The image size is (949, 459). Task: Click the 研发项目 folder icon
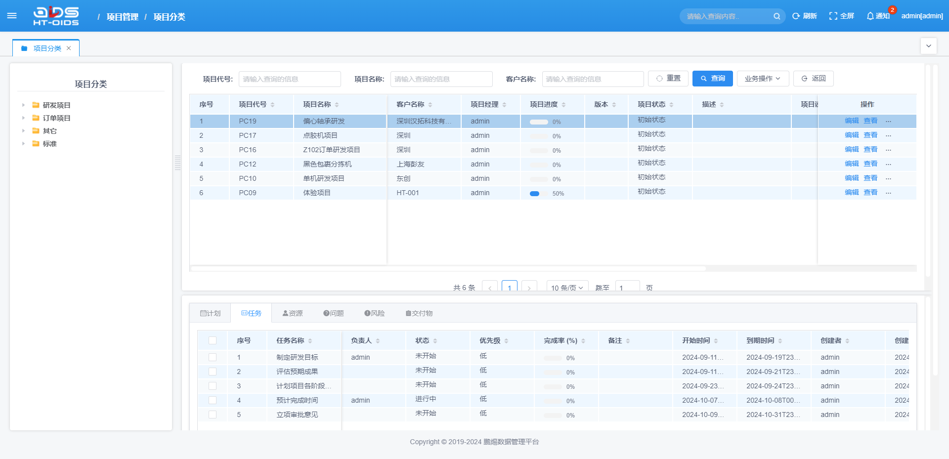pos(36,105)
